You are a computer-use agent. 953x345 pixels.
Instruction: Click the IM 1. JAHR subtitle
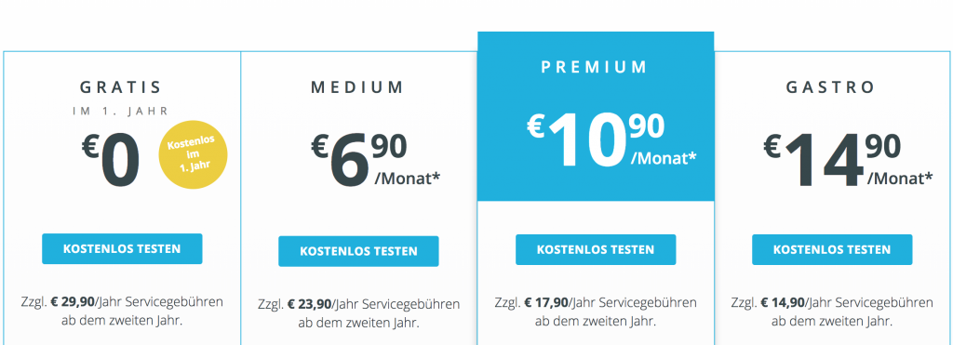click(122, 112)
